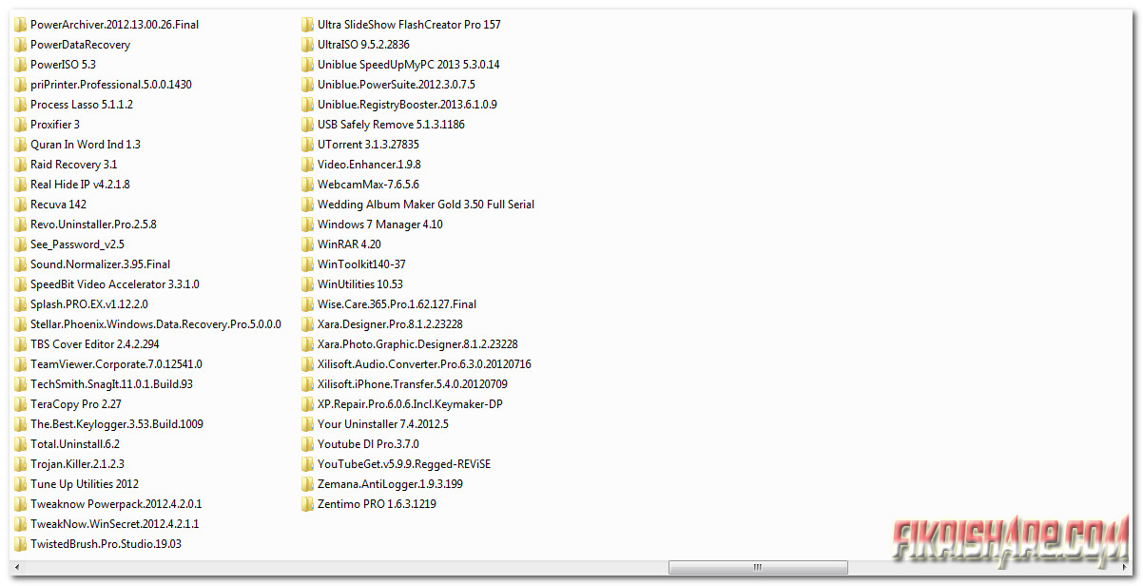Click folder icon beside Tune Up Utilities 2012

click(x=21, y=484)
